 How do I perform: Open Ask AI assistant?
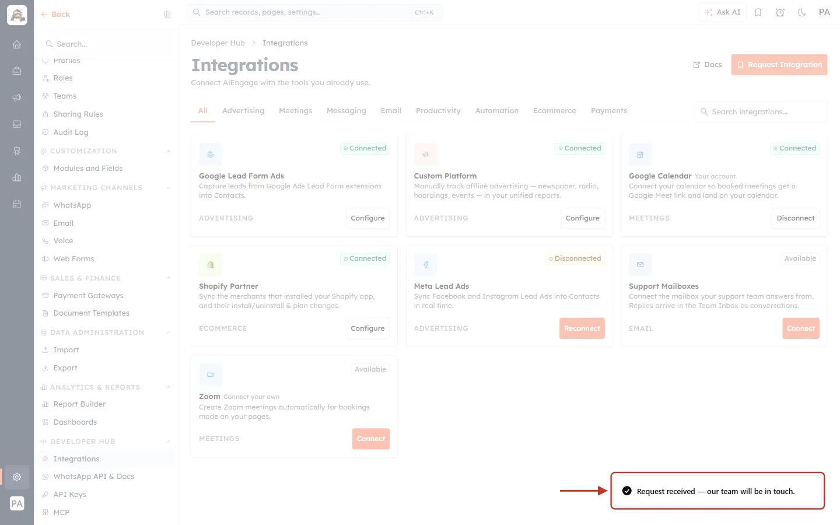[722, 12]
